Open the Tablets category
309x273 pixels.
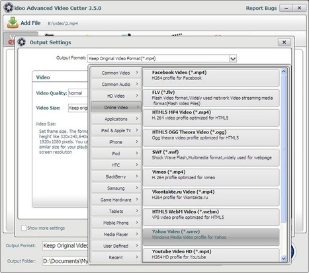(116, 211)
